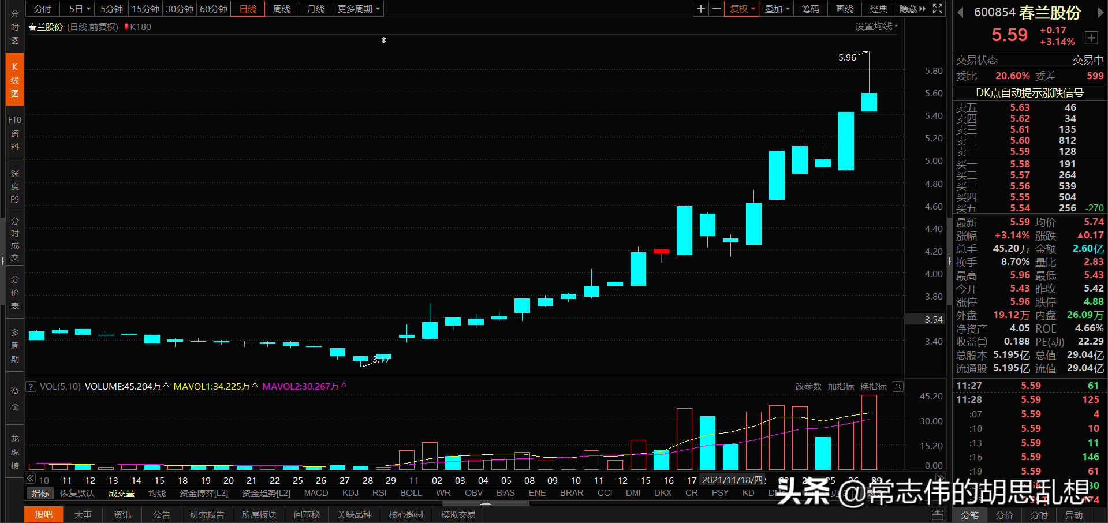Open the 叠加 overlay dropdown
This screenshot has height=523, width=1108.
pos(776,9)
